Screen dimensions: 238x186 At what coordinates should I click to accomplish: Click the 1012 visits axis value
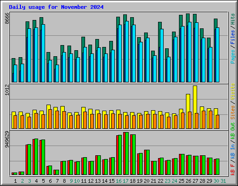7,90
